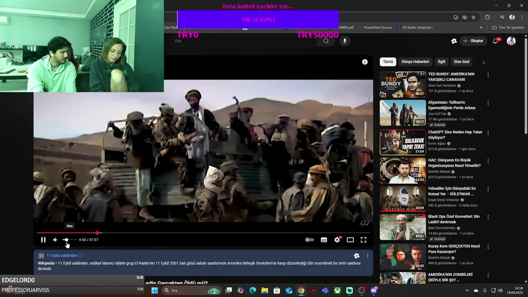Screen dimensions: 528x297
Task: Bookmark this page with star icon
Action: 474,17
